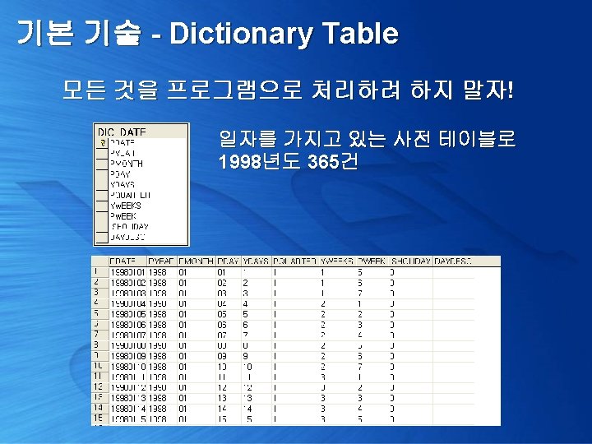Image resolution: width=592 pixels, height=444 pixels.
Task: Click the PDATE cell 19980106
Action: tap(127, 325)
